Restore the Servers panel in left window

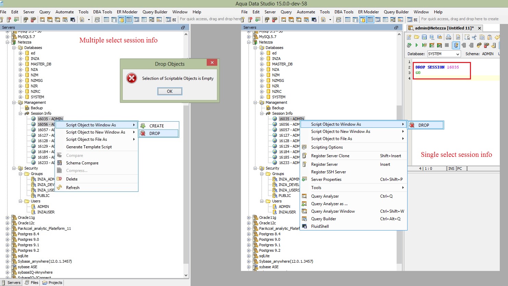pyautogui.click(x=183, y=27)
